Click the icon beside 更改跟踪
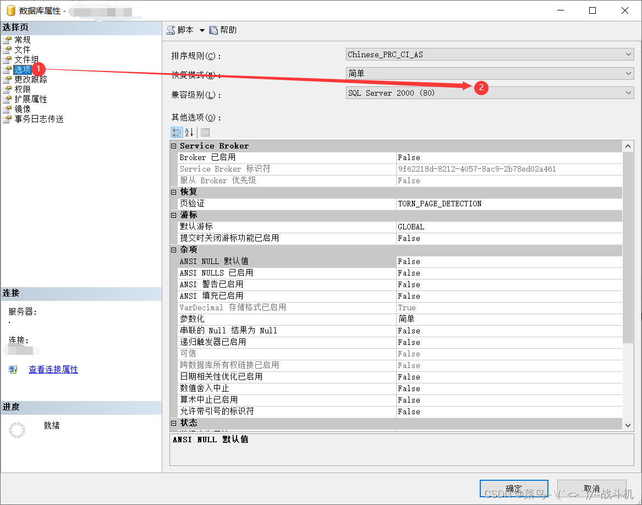Viewport: 642px width, 505px height. point(7,79)
